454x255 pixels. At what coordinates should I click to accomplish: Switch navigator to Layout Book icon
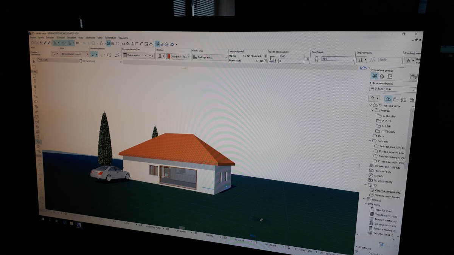coord(404,100)
